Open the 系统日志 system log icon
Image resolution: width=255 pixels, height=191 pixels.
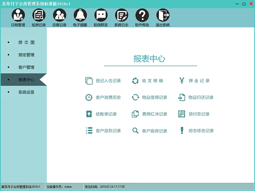[x=122, y=16]
